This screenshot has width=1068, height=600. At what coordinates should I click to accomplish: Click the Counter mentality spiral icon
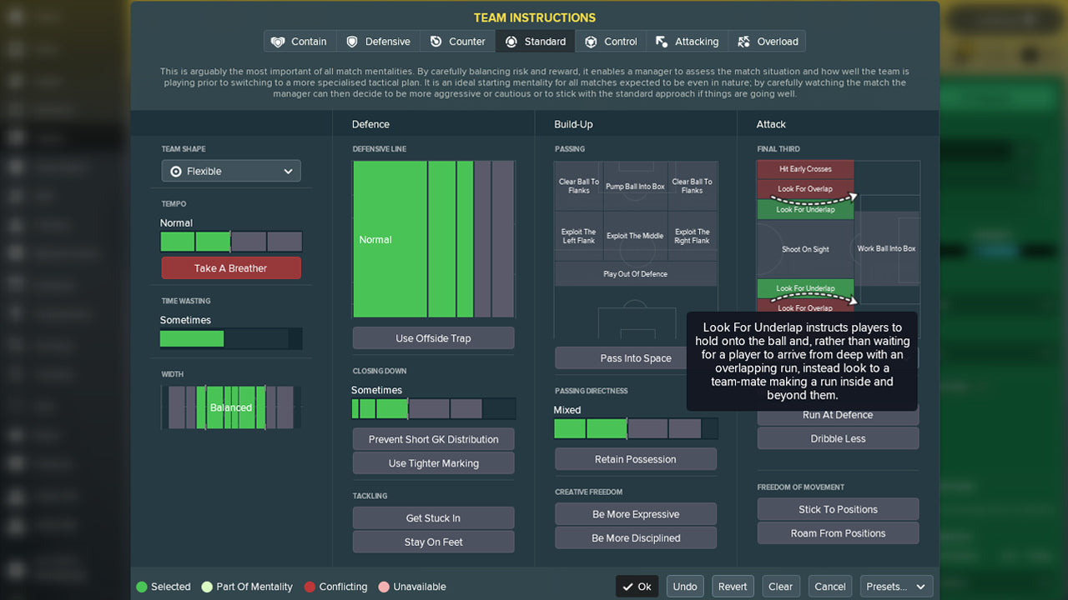(435, 41)
